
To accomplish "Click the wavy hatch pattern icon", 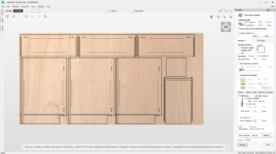I will pyautogui.click(x=45, y=16).
